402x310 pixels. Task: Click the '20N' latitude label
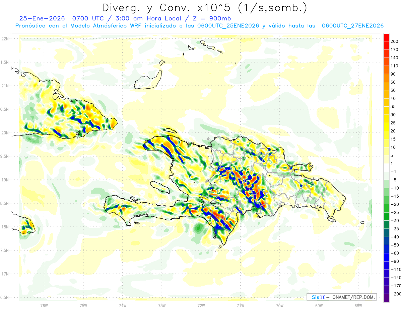[x=5, y=133]
